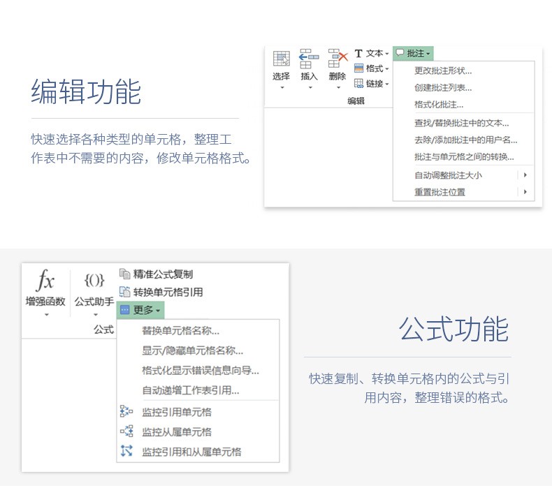This screenshot has height=488, width=552.
Task: Expand the 自动调整批注大小 submenu arrow
Action: (x=525, y=175)
